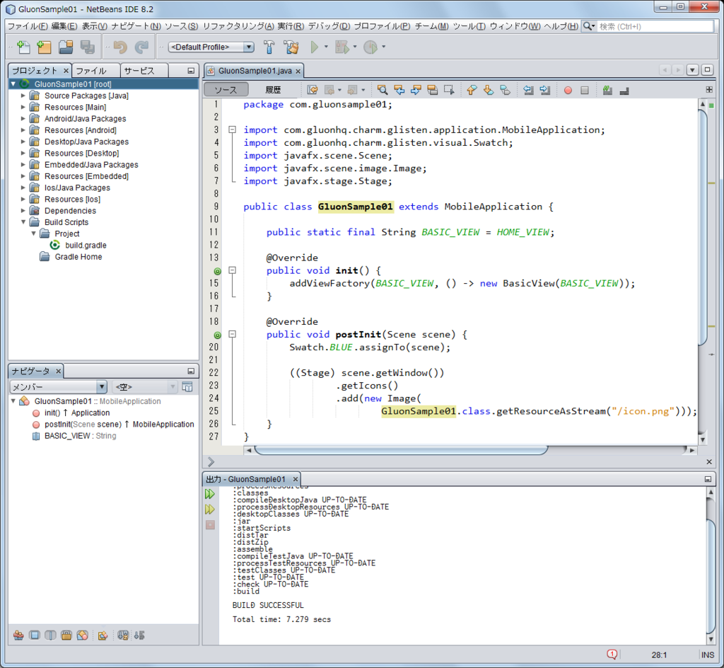This screenshot has width=724, height=668.
Task: Click the Clean and Build icon
Action: coord(291,47)
